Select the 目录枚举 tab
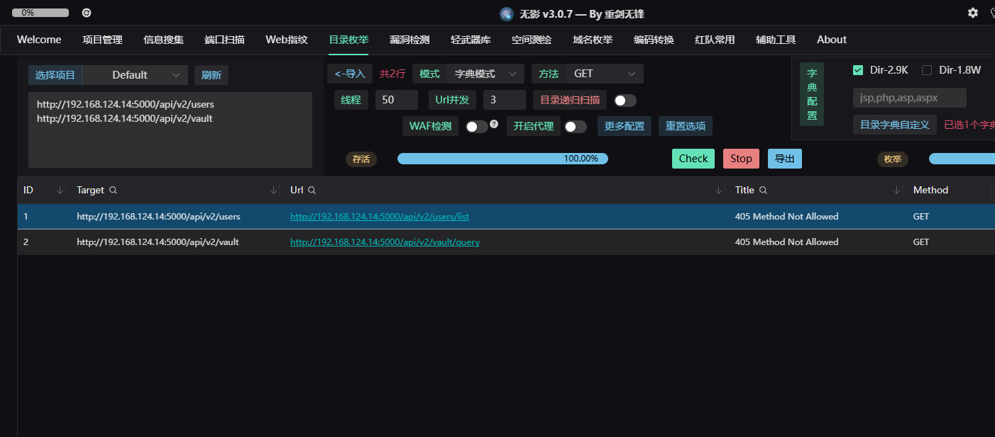Image resolution: width=995 pixels, height=437 pixels. 348,40
